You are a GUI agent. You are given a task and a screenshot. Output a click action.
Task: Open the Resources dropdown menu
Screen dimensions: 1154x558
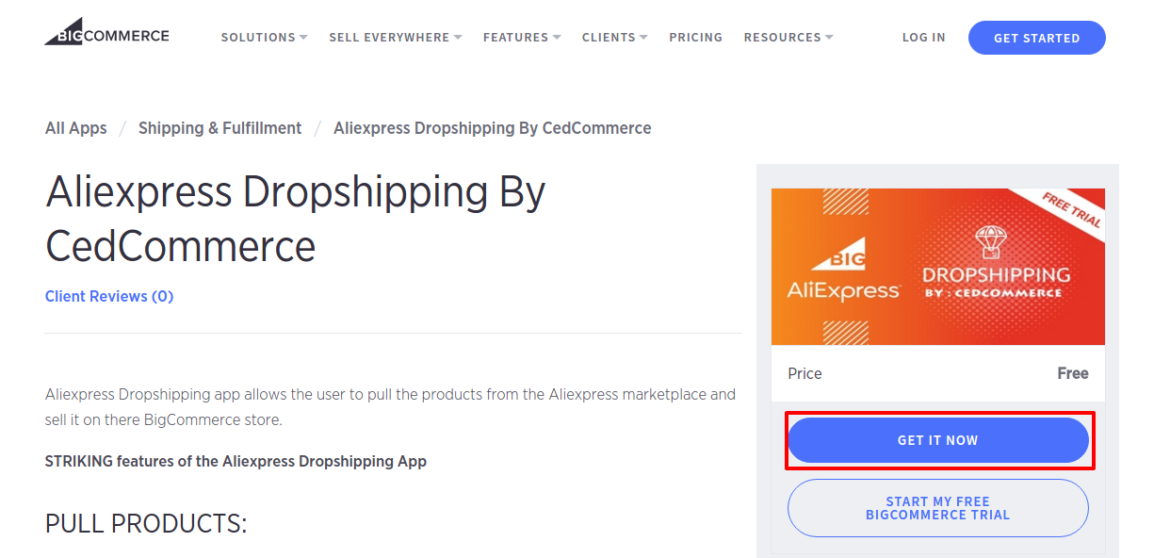pos(788,38)
